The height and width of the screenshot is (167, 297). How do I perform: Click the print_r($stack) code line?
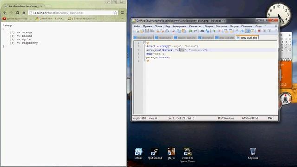tap(158, 58)
